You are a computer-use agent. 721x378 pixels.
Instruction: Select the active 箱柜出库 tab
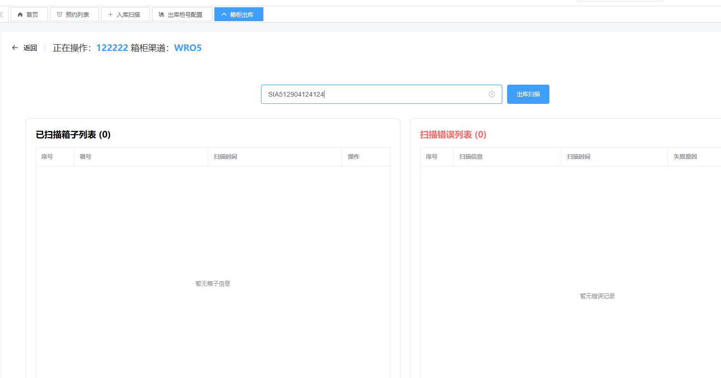(241, 14)
